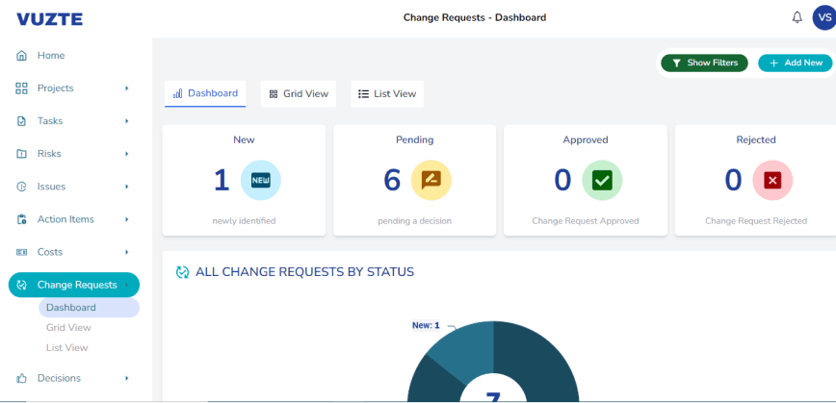Expand the Tasks submenu arrow
The image size is (836, 403).
(126, 121)
